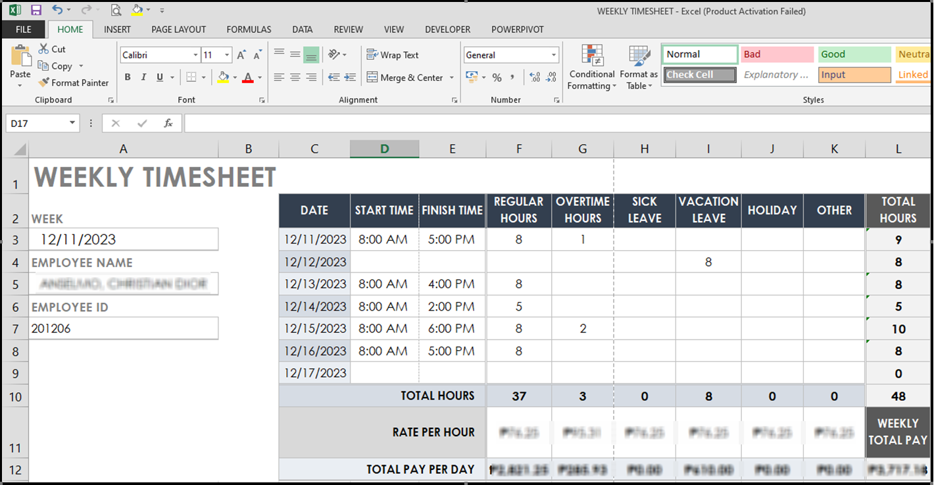Toggle the highlighted Bottom Align button

[x=311, y=55]
